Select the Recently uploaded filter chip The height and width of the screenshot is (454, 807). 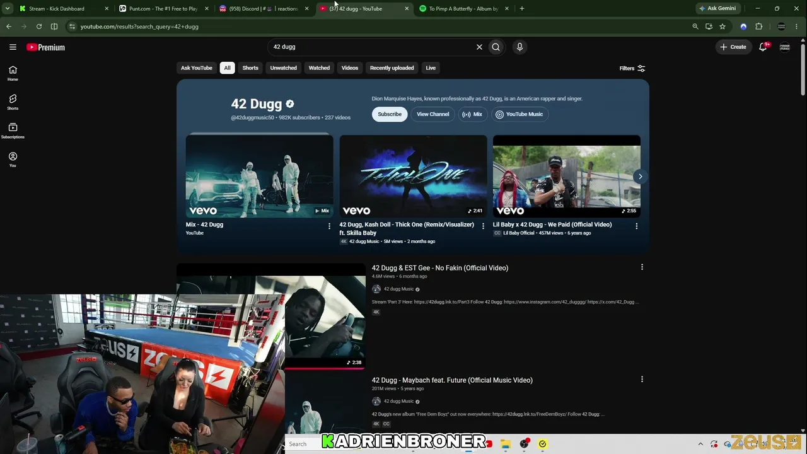coord(392,68)
